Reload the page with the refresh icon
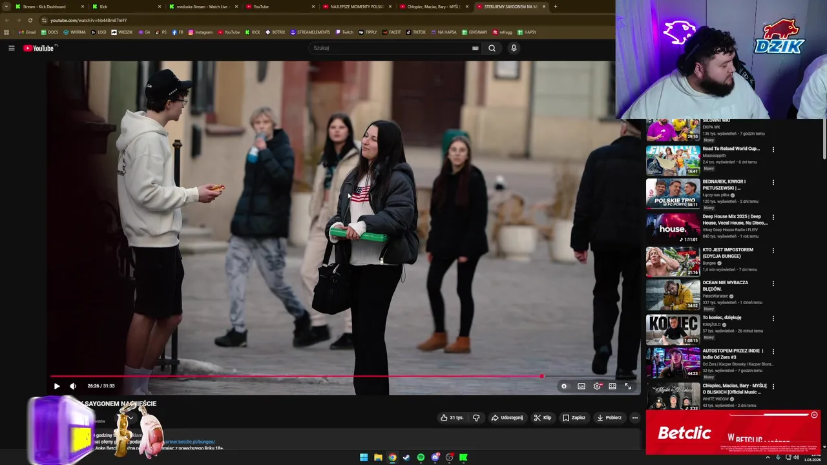827x465 pixels. pyautogui.click(x=30, y=20)
